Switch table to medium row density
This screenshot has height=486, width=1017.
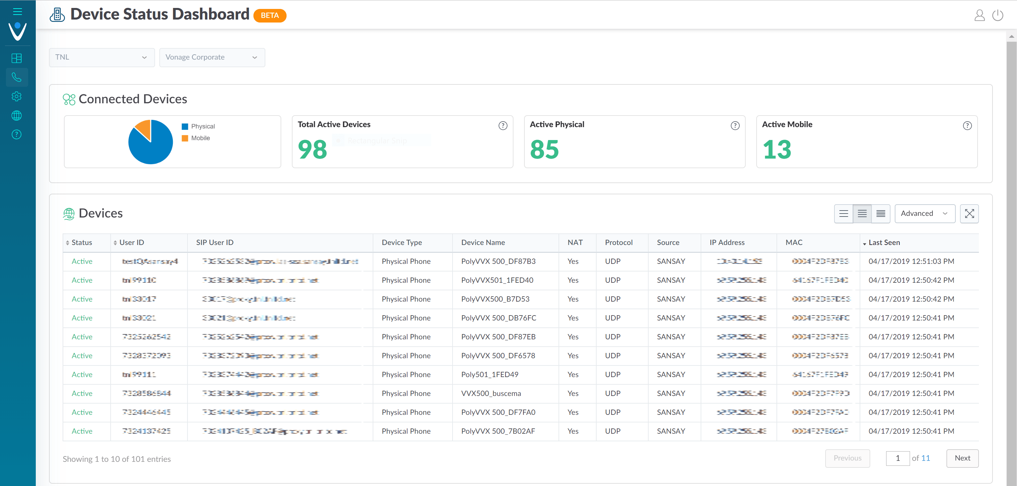pyautogui.click(x=862, y=214)
